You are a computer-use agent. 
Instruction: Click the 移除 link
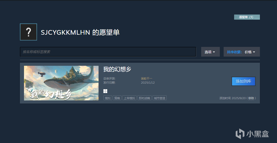click(251, 98)
